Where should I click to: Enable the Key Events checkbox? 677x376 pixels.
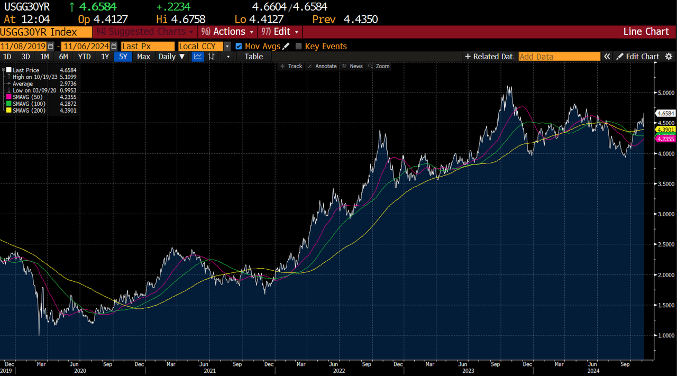[299, 46]
